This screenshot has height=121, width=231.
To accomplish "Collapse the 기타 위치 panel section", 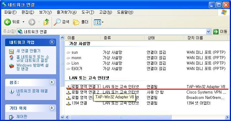I will (x=52, y=108).
